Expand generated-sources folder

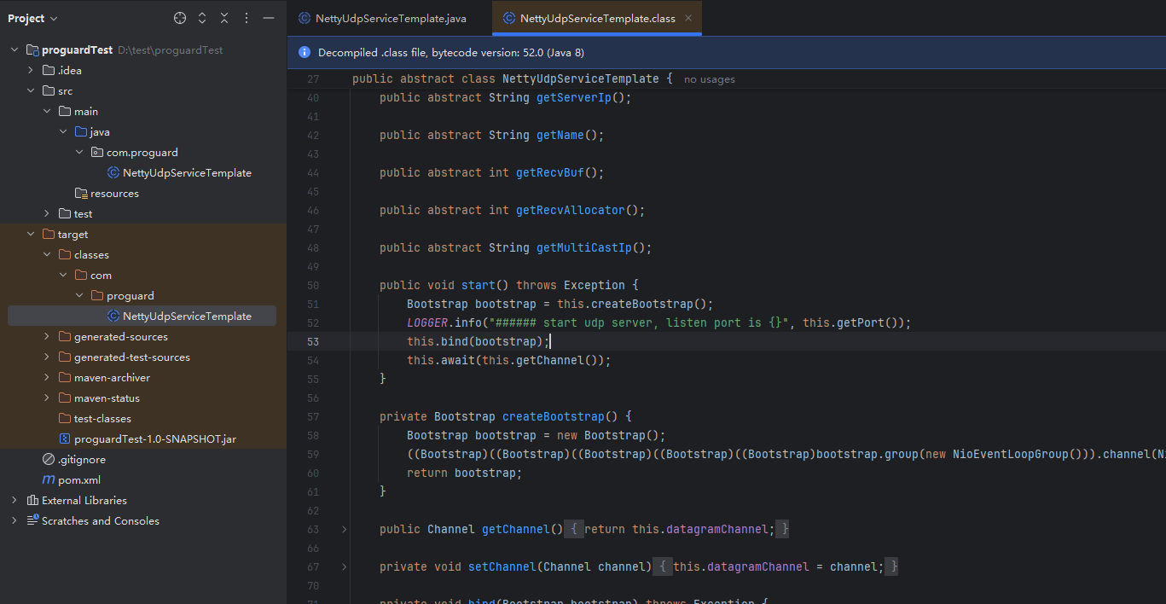coord(47,337)
